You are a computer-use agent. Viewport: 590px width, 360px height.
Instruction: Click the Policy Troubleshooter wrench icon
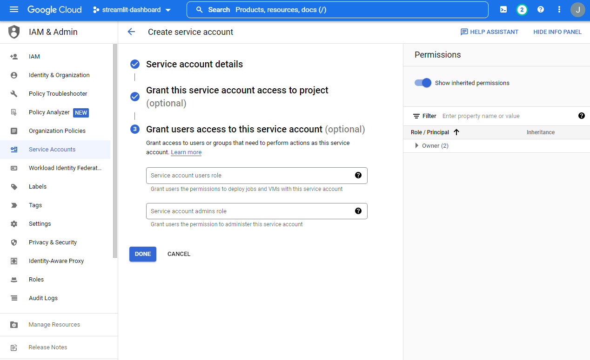(x=14, y=94)
